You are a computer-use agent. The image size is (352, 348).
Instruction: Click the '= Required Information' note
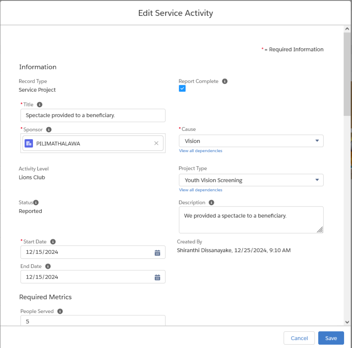[294, 49]
